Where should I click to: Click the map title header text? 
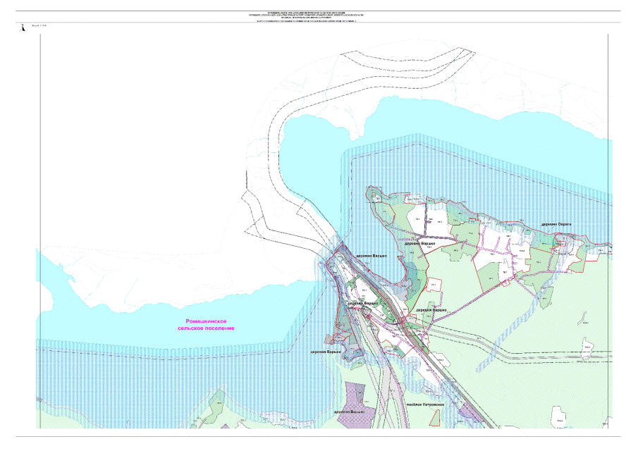pyautogui.click(x=319, y=16)
